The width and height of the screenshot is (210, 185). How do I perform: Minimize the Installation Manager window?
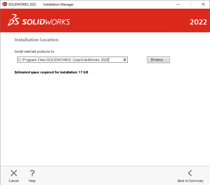pyautogui.click(x=178, y=4)
